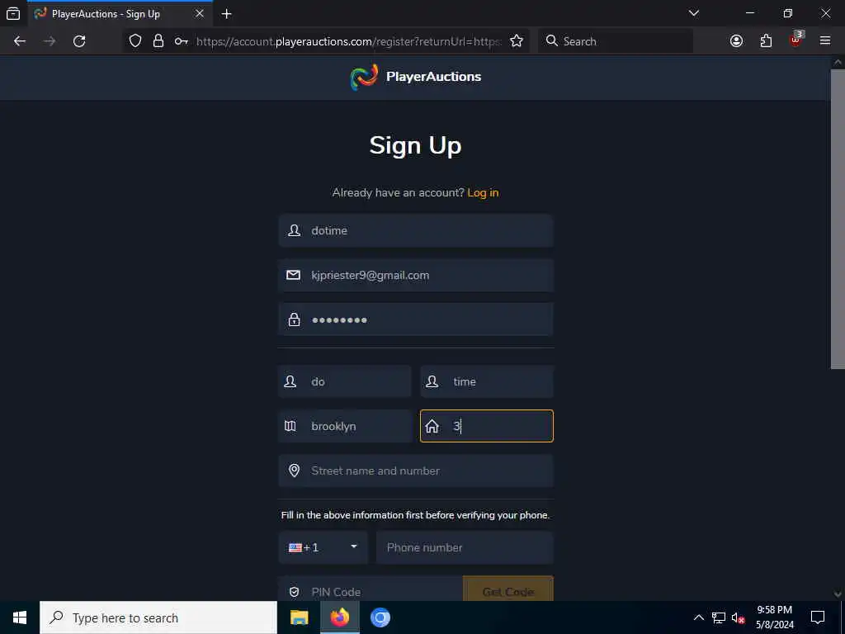Viewport: 845px width, 634px height.
Task: Click the page vertical scrollbar thumb
Action: click(838, 219)
